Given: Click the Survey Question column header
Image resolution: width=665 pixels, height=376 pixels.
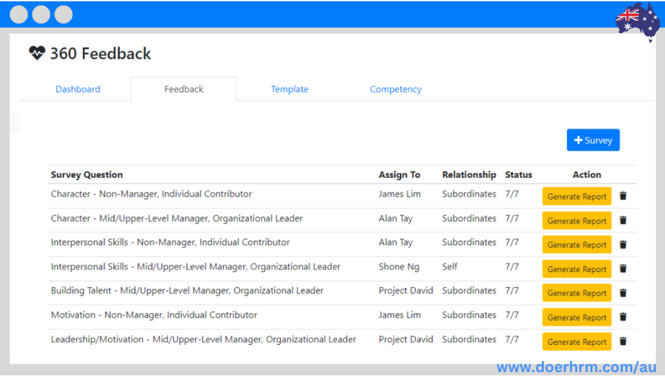Looking at the screenshot, I should pyautogui.click(x=87, y=175).
